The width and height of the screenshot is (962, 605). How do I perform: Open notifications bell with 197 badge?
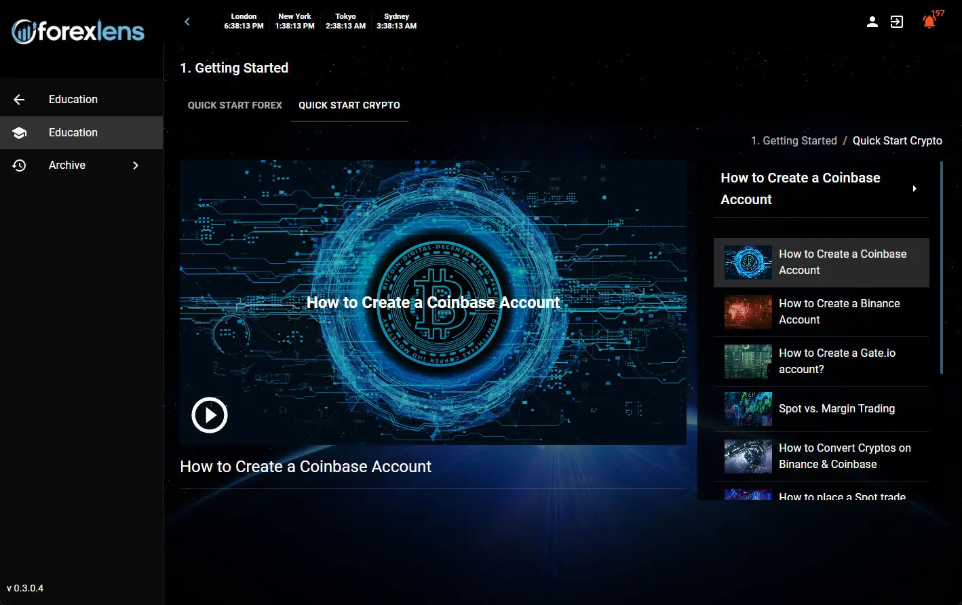tap(929, 22)
